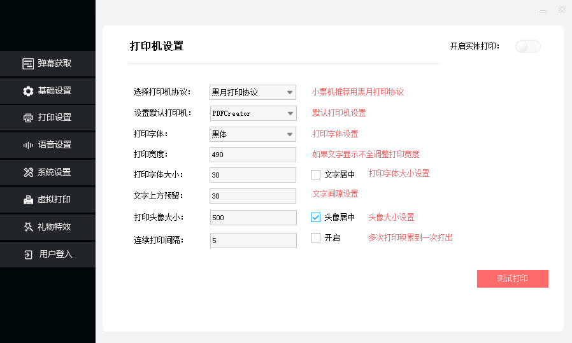This screenshot has width=572, height=343.
Task: Uncheck the 头像居中 checkbox
Action: click(315, 217)
